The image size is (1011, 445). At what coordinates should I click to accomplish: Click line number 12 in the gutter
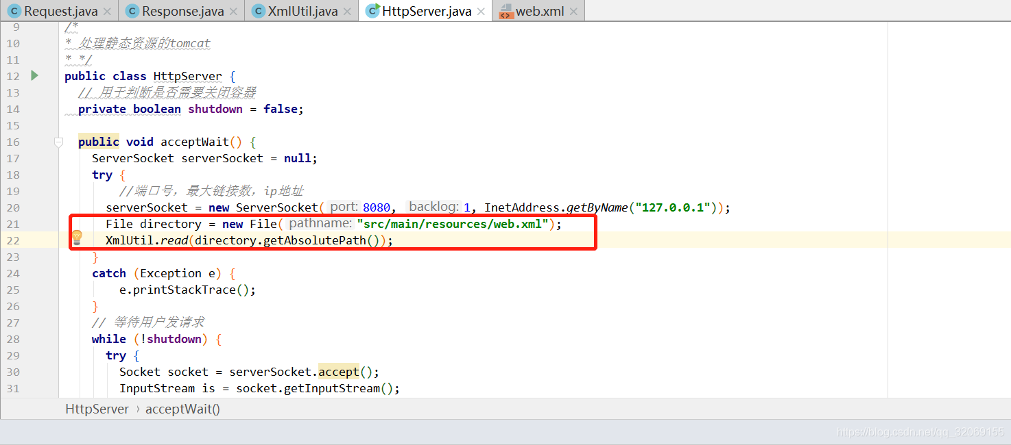(13, 76)
